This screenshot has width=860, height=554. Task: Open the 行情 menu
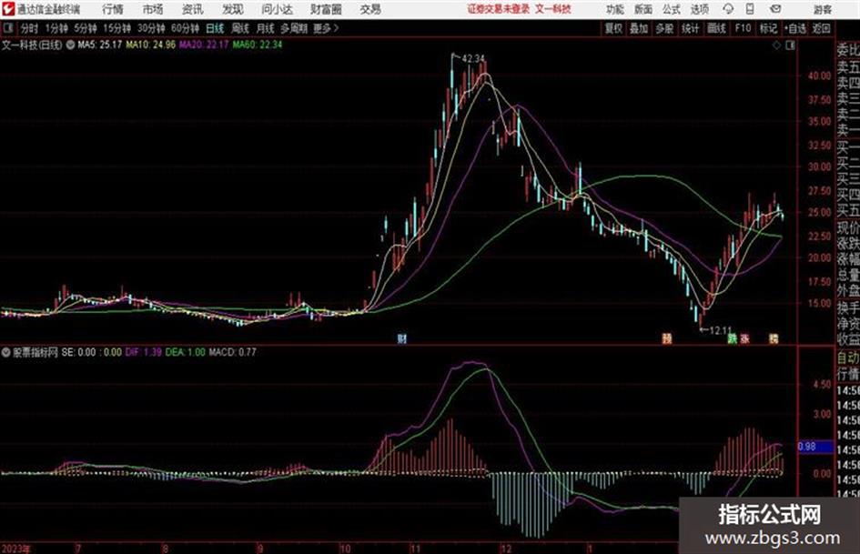(113, 9)
